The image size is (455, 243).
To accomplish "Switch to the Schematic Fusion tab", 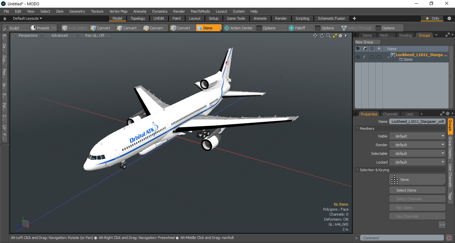I will (x=331, y=18).
